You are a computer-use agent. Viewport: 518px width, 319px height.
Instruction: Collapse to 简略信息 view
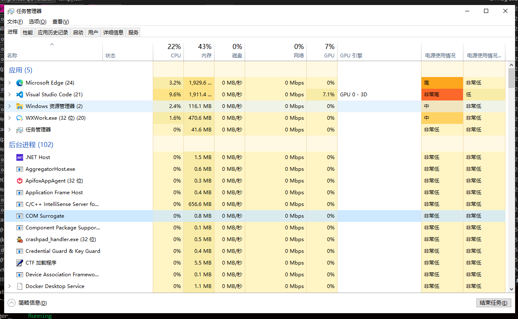pos(27,303)
